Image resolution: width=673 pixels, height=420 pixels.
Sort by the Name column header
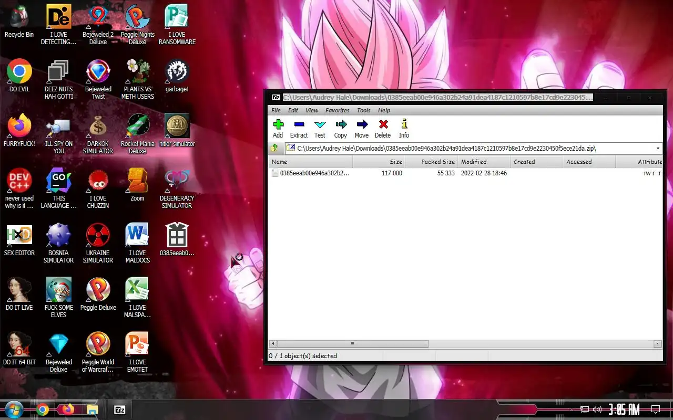tap(310, 162)
